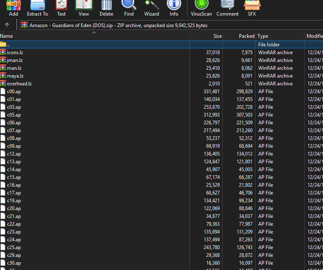Click size value 243,780 of c25.ap
The width and height of the screenshot is (323, 270).
pos(212,247)
